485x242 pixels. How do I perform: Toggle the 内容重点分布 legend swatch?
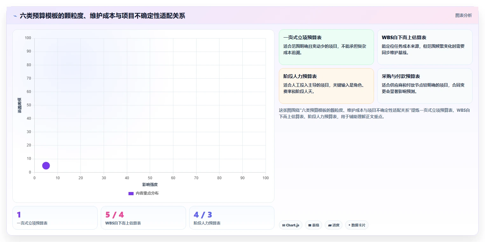pyautogui.click(x=131, y=193)
